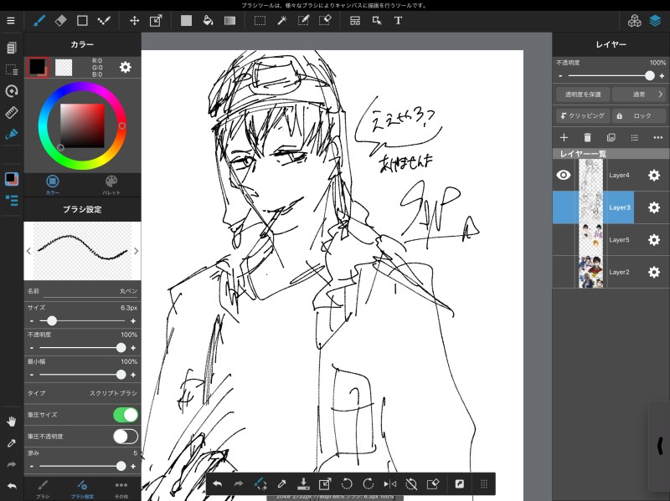Viewport: 670px width, 501px height.
Task: Toggle クリッピング for layer
Action: point(583,115)
